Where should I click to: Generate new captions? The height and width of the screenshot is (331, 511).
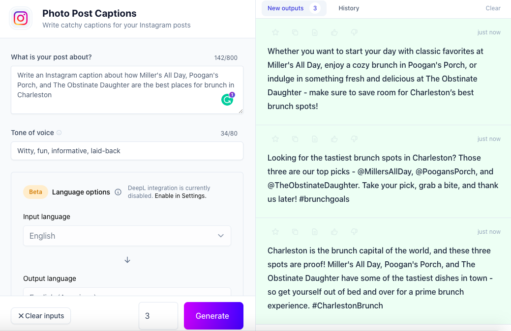click(x=213, y=316)
